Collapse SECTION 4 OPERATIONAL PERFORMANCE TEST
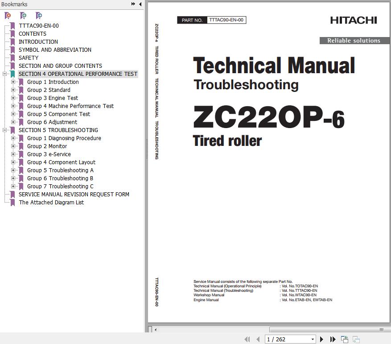The height and width of the screenshot is (344, 391). (x=4, y=74)
